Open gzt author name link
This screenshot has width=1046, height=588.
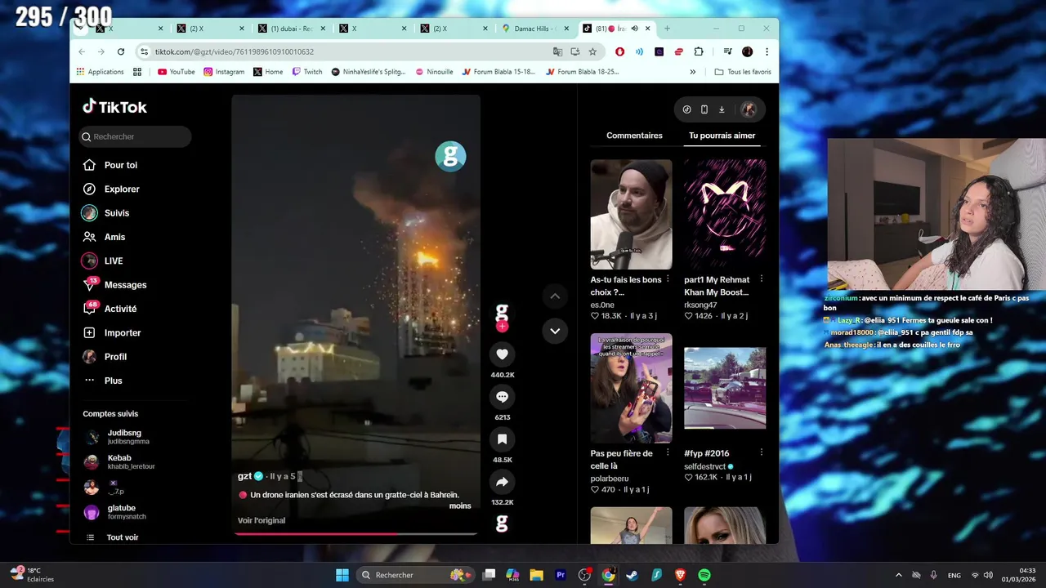[244, 476]
